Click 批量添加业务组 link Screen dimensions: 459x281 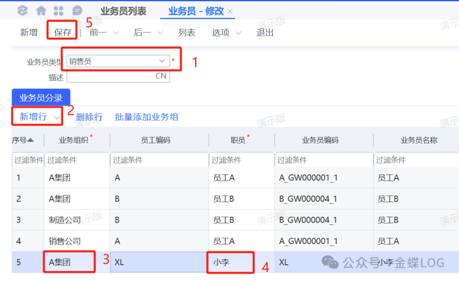pyautogui.click(x=147, y=117)
